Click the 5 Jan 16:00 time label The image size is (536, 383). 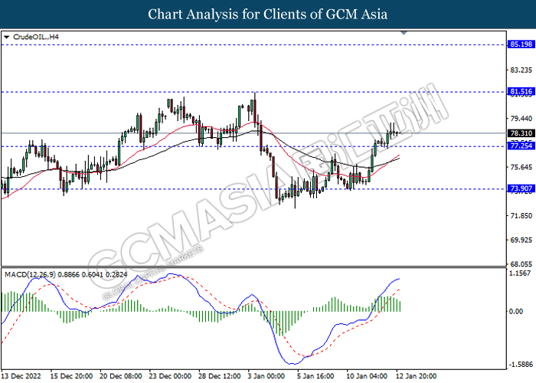315,376
